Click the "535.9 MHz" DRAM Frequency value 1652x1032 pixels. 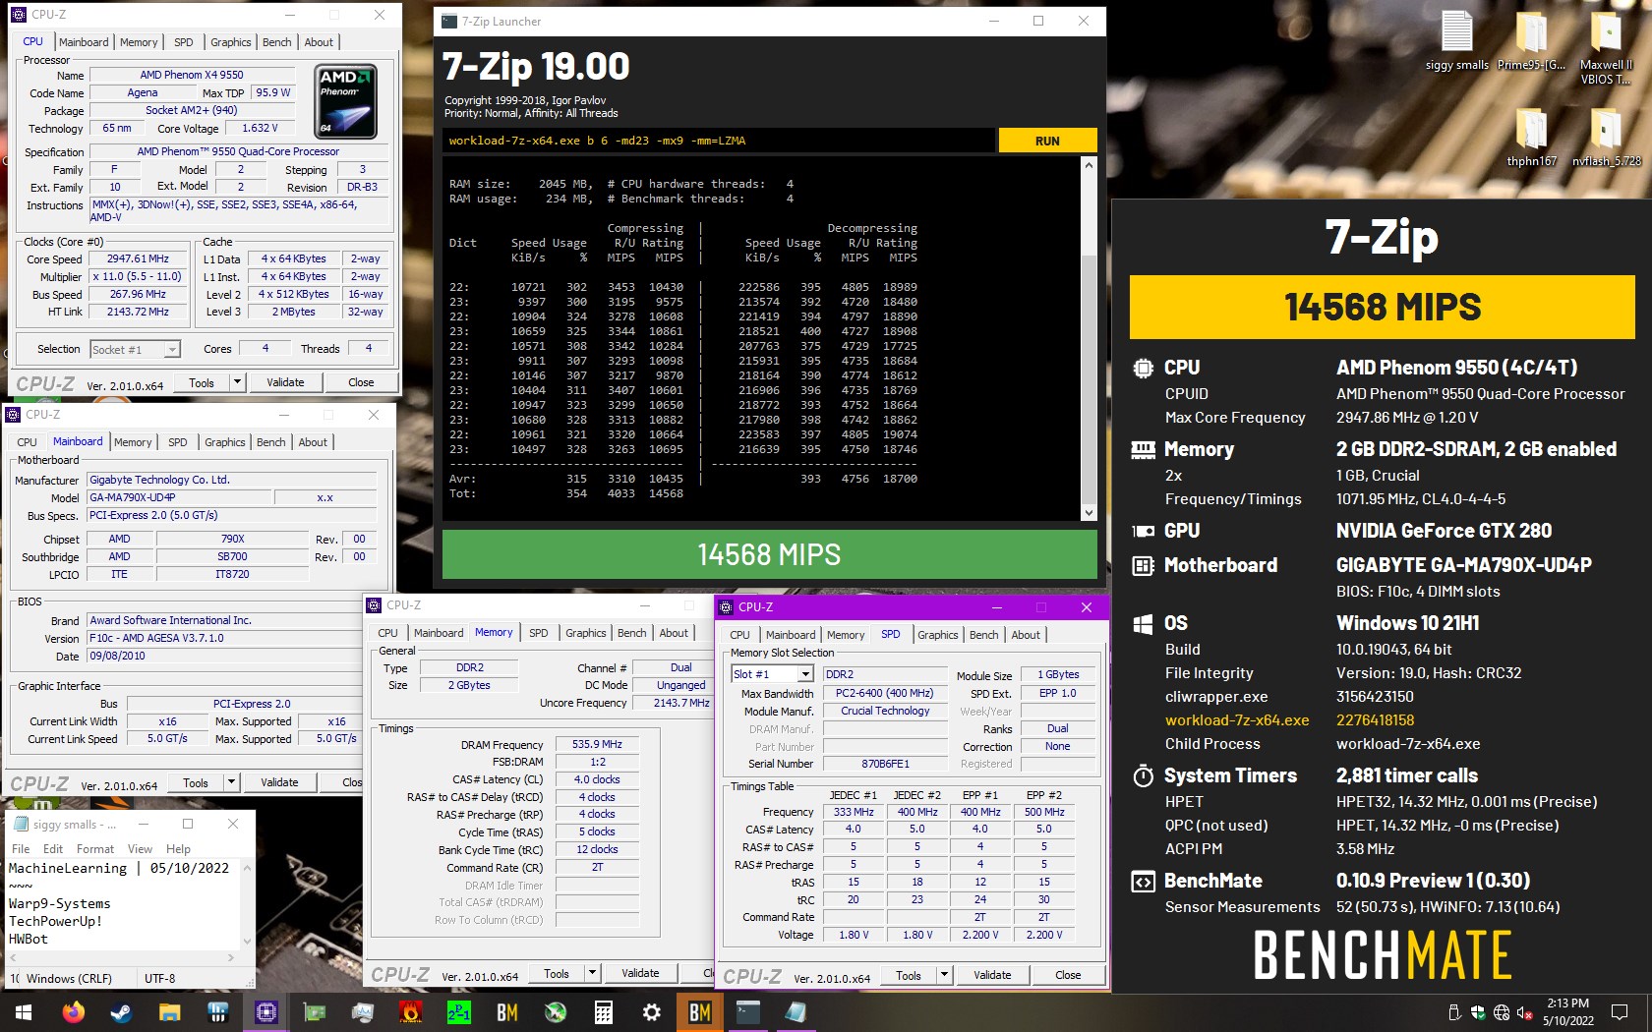(597, 745)
